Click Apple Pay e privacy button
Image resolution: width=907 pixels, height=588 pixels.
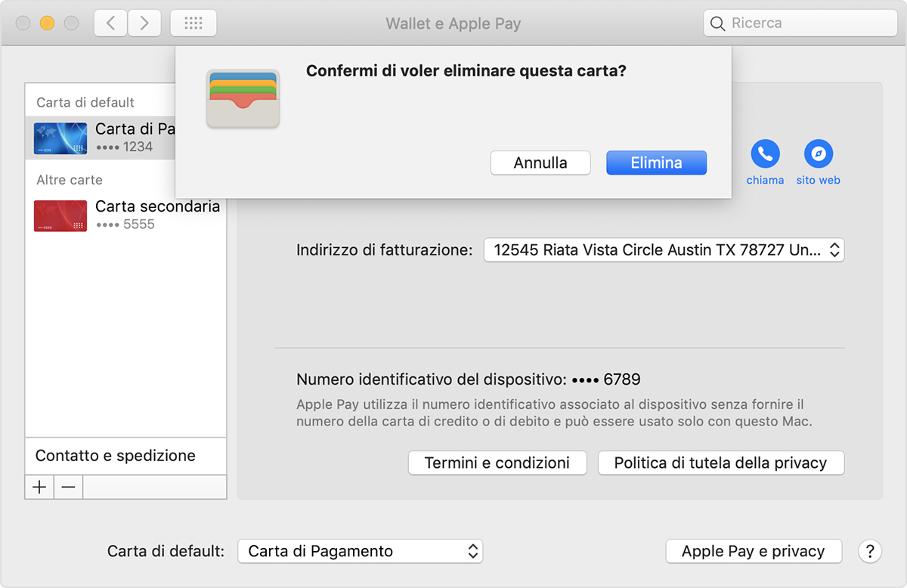(x=754, y=551)
